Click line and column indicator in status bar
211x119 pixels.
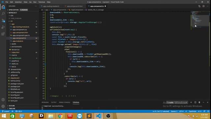[161, 111]
